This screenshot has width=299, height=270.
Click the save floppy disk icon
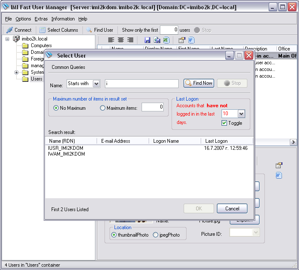pyautogui.click(x=147, y=40)
